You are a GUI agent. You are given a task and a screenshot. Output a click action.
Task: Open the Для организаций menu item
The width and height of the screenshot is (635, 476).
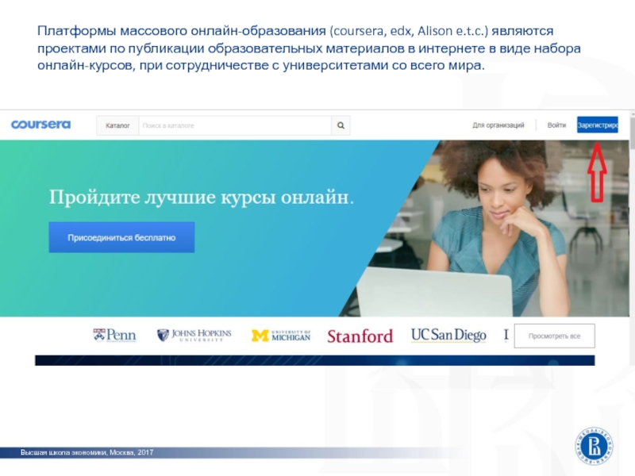click(x=498, y=125)
